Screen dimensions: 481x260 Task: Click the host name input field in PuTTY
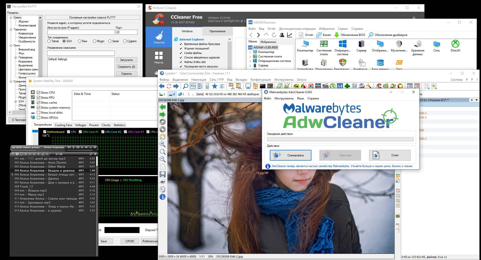81,32
